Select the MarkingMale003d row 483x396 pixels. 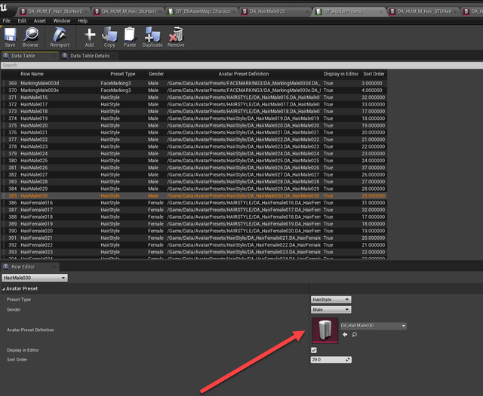[x=194, y=83]
